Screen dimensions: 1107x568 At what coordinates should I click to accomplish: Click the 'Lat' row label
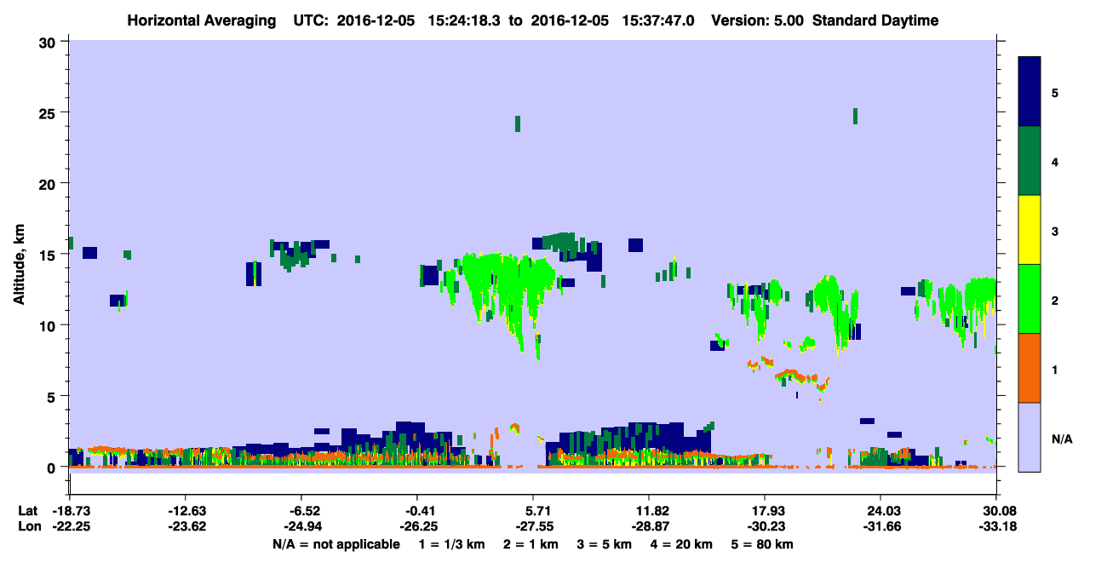tap(28, 511)
